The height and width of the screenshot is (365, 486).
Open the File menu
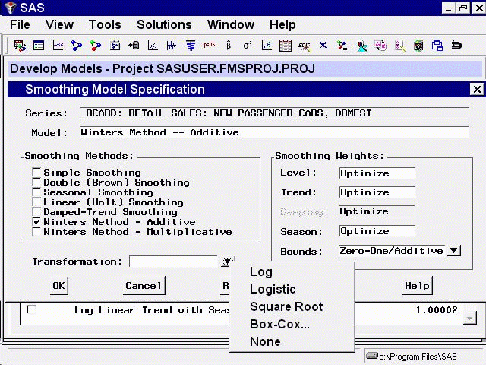[20, 25]
